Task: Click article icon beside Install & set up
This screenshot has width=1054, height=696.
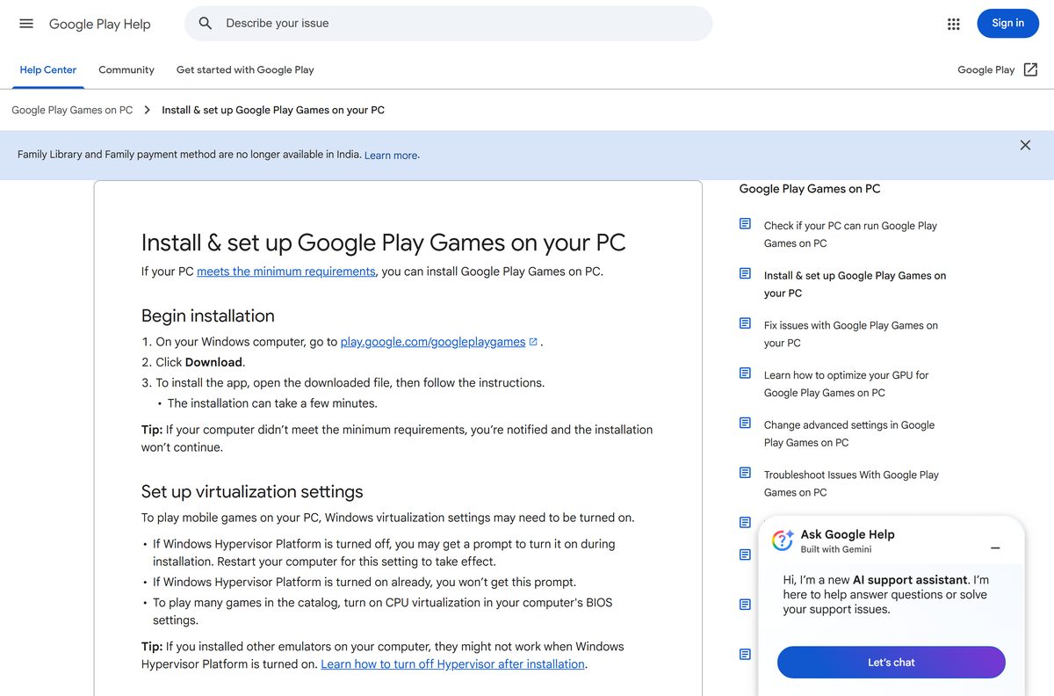Action: pyautogui.click(x=745, y=274)
